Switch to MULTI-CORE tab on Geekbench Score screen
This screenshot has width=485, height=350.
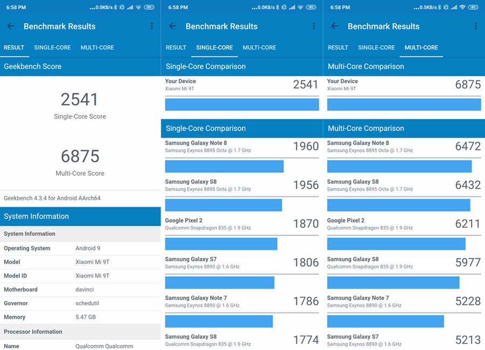click(x=97, y=47)
